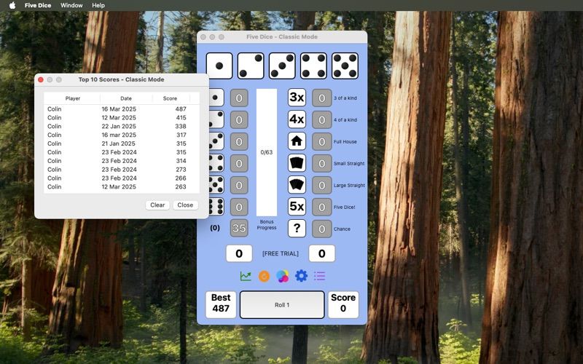
Task: Open the Help menu
Action: (98, 5)
